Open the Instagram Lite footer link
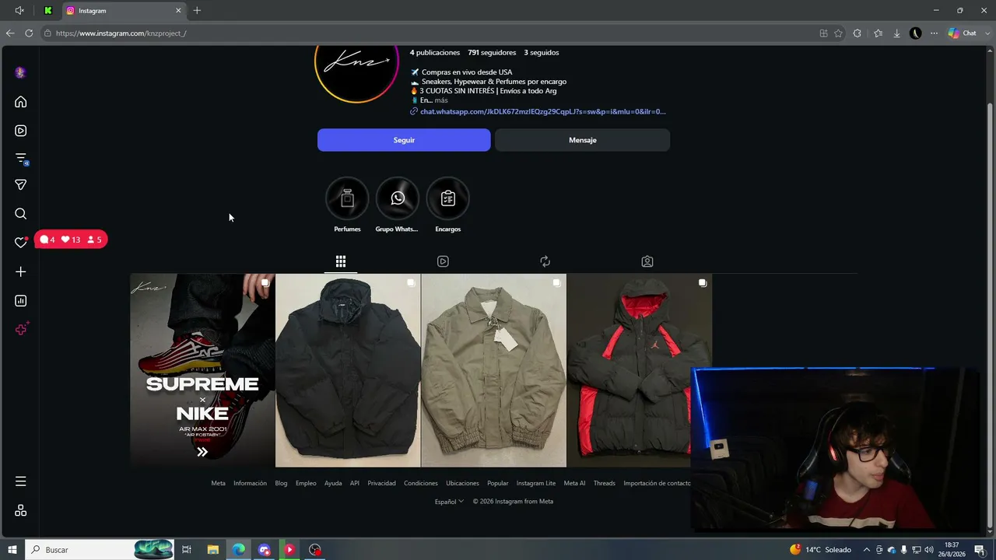Screen dimensions: 996x560 tap(536, 483)
